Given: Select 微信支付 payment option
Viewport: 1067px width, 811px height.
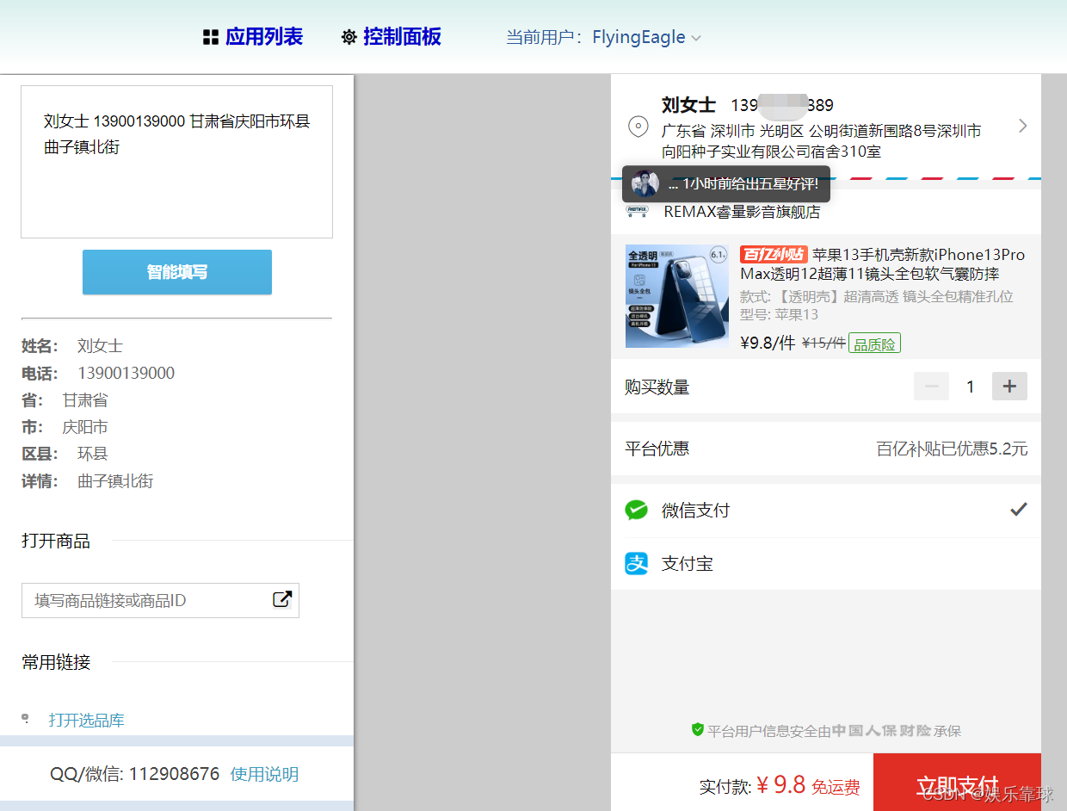Looking at the screenshot, I should pos(826,511).
